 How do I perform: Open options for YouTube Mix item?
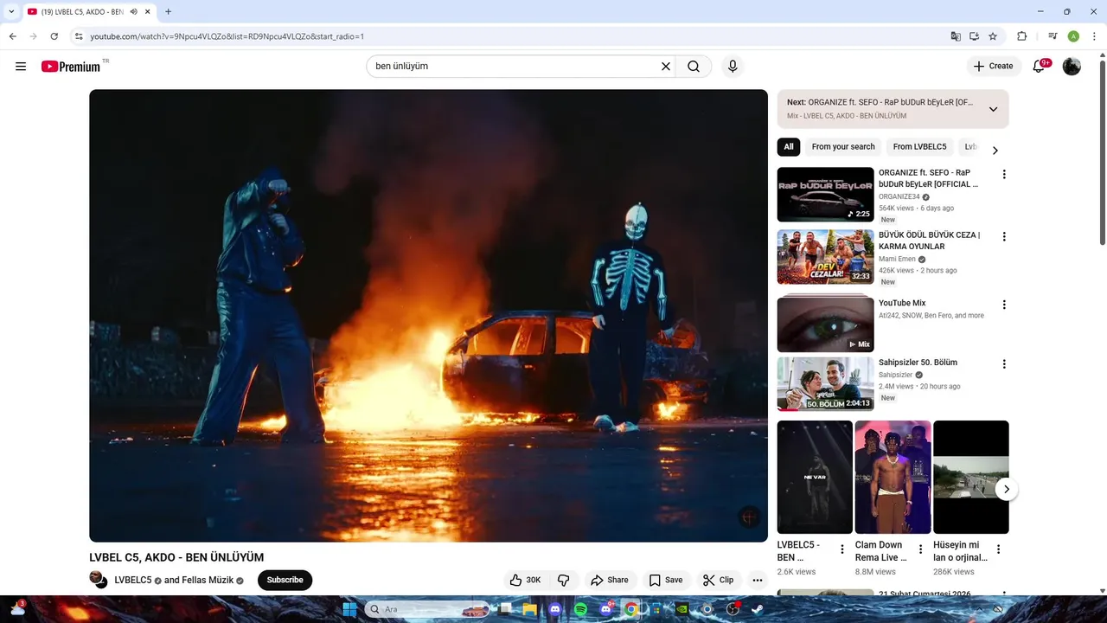pyautogui.click(x=1004, y=305)
